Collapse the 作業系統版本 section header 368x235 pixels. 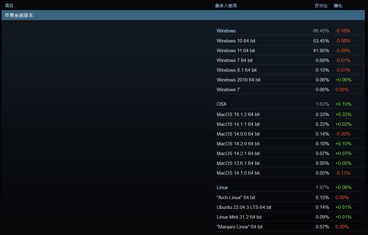pyautogui.click(x=183, y=15)
